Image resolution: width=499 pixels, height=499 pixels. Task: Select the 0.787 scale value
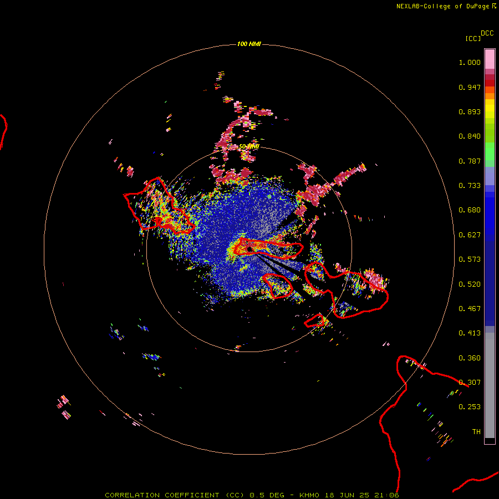470,161
